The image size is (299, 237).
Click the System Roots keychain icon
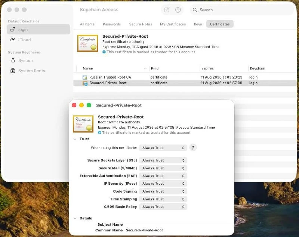13,71
